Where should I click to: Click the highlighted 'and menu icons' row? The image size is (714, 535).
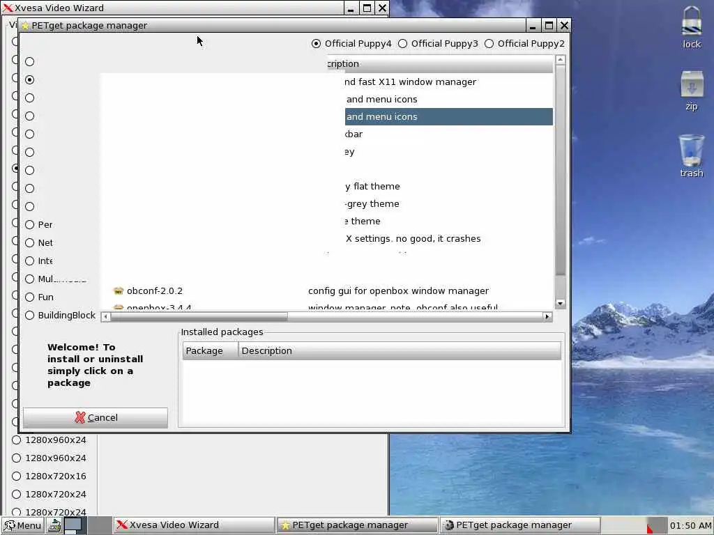tap(449, 116)
